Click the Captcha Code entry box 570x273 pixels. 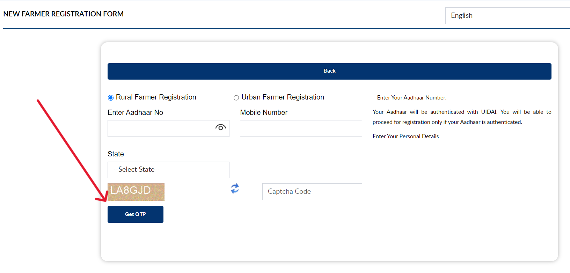312,191
